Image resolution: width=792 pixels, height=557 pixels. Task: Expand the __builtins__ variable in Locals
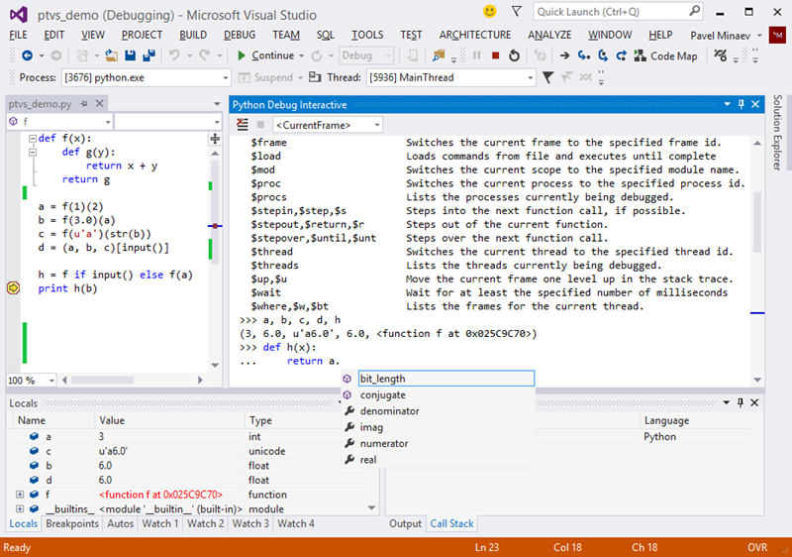(x=19, y=508)
